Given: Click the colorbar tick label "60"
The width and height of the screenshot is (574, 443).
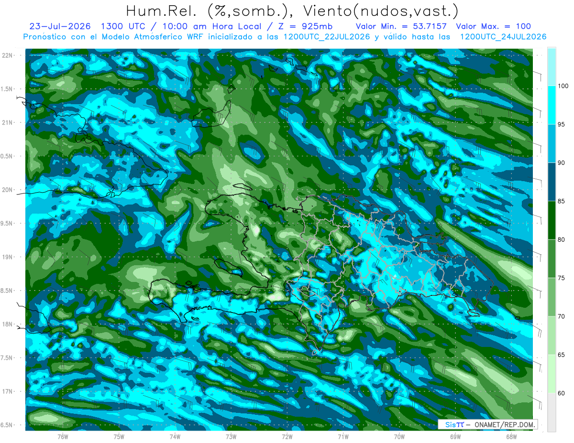Looking at the screenshot, I should tap(562, 393).
